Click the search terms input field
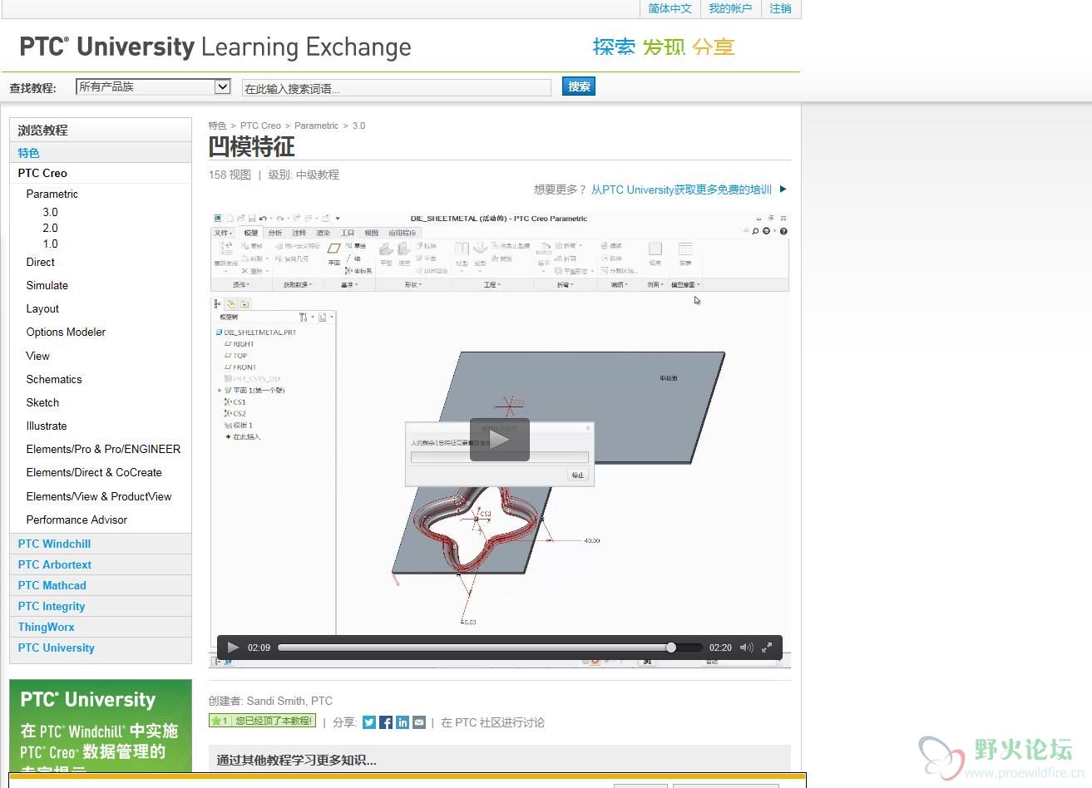Viewport: 1092px width, 788px height. pyautogui.click(x=396, y=88)
